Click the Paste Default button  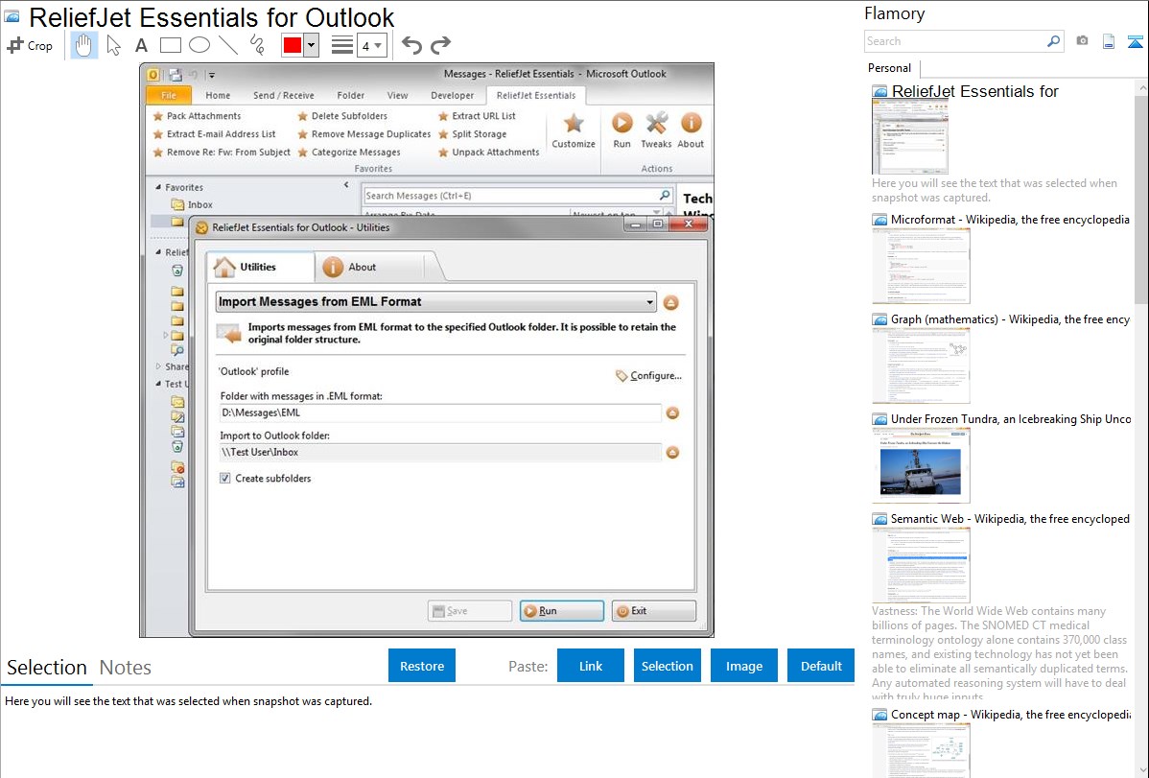tap(821, 666)
